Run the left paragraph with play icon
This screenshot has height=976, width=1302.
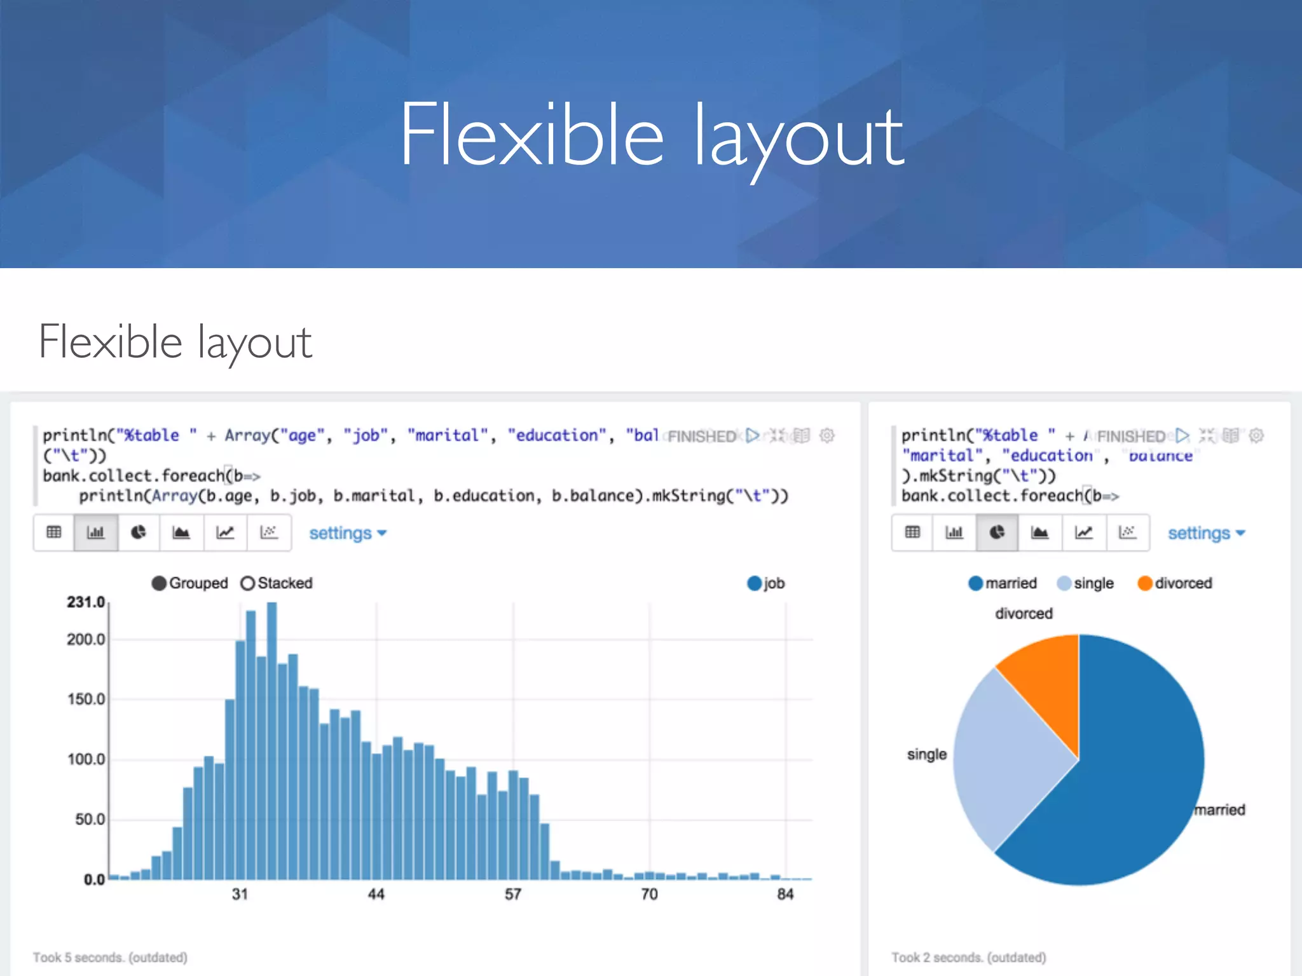click(753, 435)
